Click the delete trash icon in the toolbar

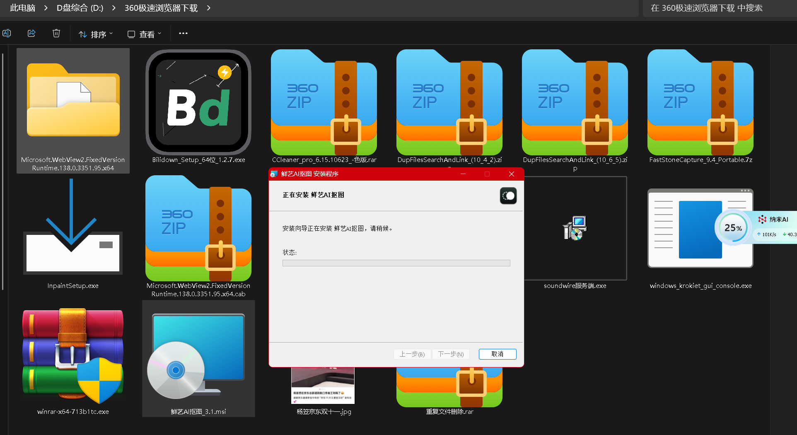(x=56, y=33)
